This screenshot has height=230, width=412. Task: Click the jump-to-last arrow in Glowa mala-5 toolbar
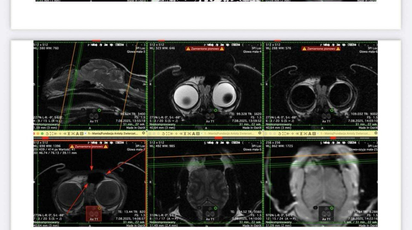[x=181, y=134]
